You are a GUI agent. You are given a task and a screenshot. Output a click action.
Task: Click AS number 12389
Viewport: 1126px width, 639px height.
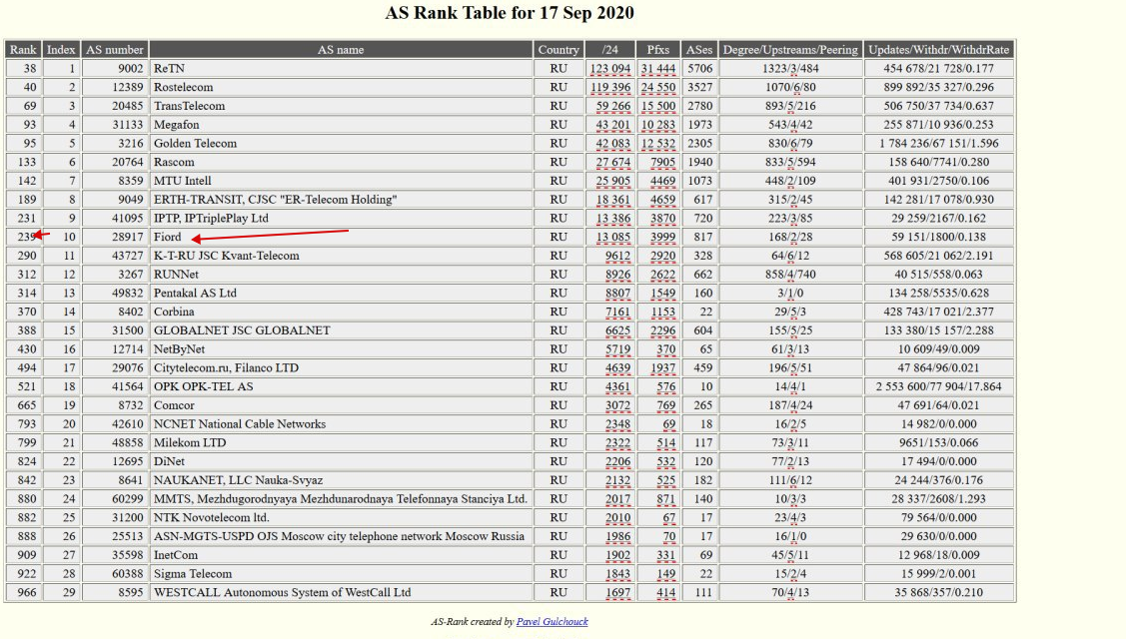click(128, 87)
